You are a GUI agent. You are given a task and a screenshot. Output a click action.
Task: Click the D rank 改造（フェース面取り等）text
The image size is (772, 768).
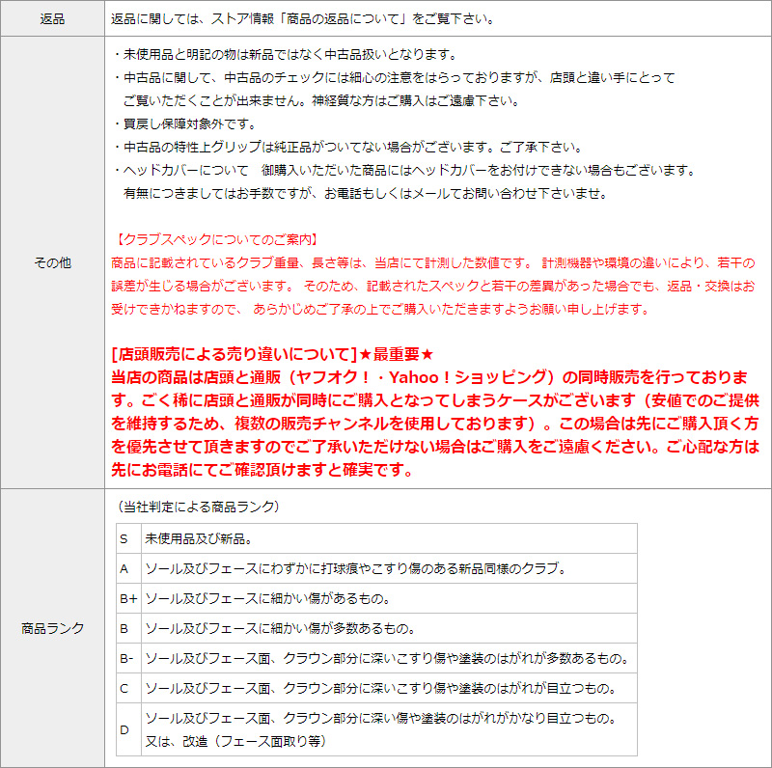click(x=236, y=741)
